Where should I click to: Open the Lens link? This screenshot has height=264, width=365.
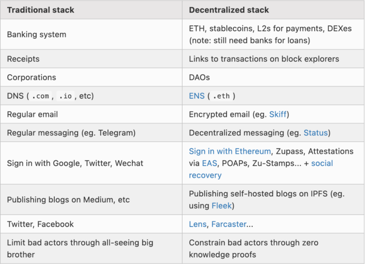click(x=198, y=224)
